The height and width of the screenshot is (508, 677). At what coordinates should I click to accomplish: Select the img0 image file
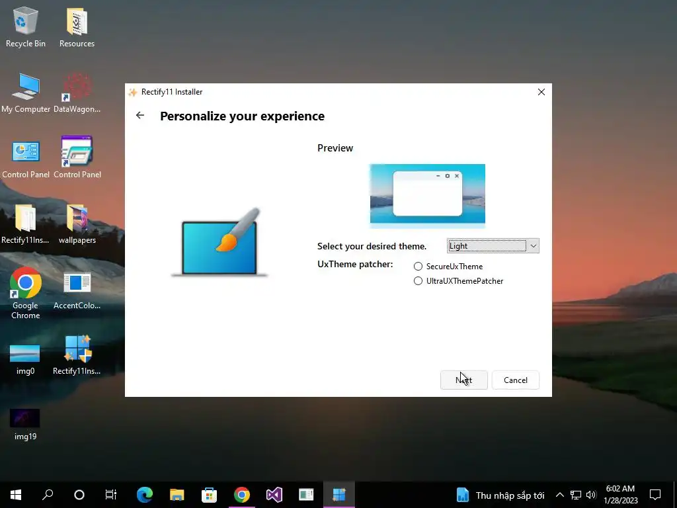click(25, 359)
